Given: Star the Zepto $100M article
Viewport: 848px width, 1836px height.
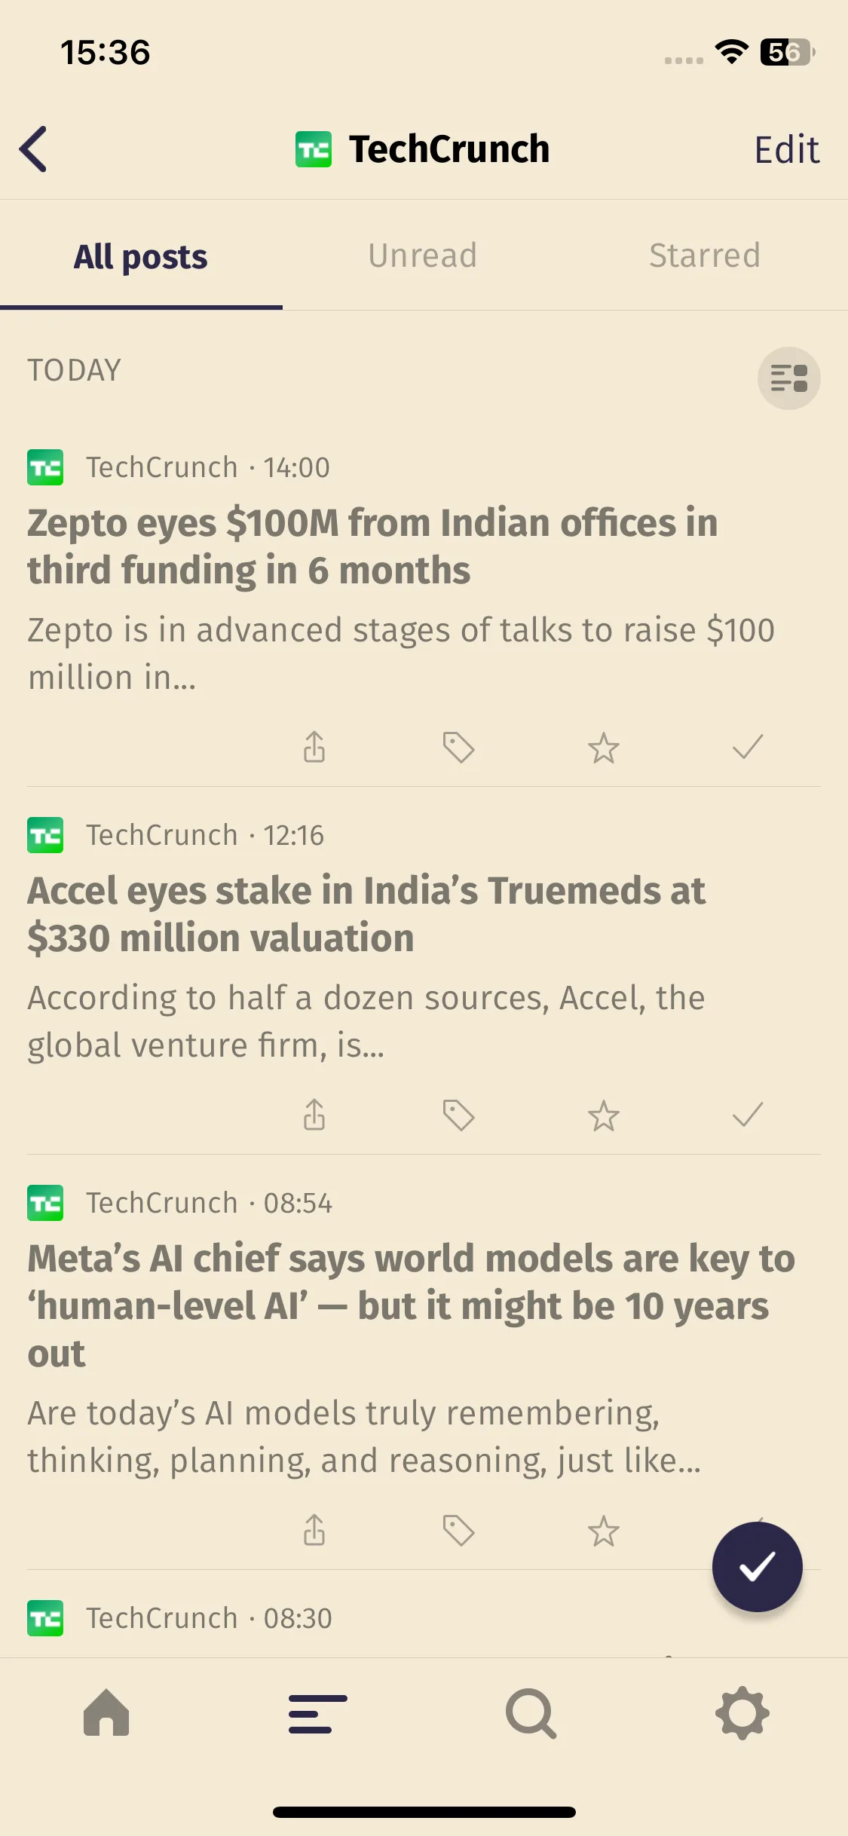Looking at the screenshot, I should (x=603, y=748).
